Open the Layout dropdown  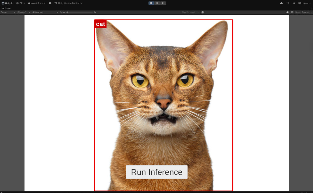[x=305, y=3]
